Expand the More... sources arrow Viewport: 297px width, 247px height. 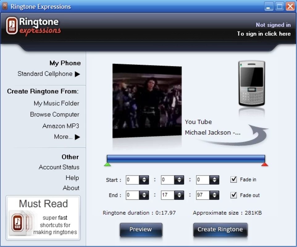point(77,137)
